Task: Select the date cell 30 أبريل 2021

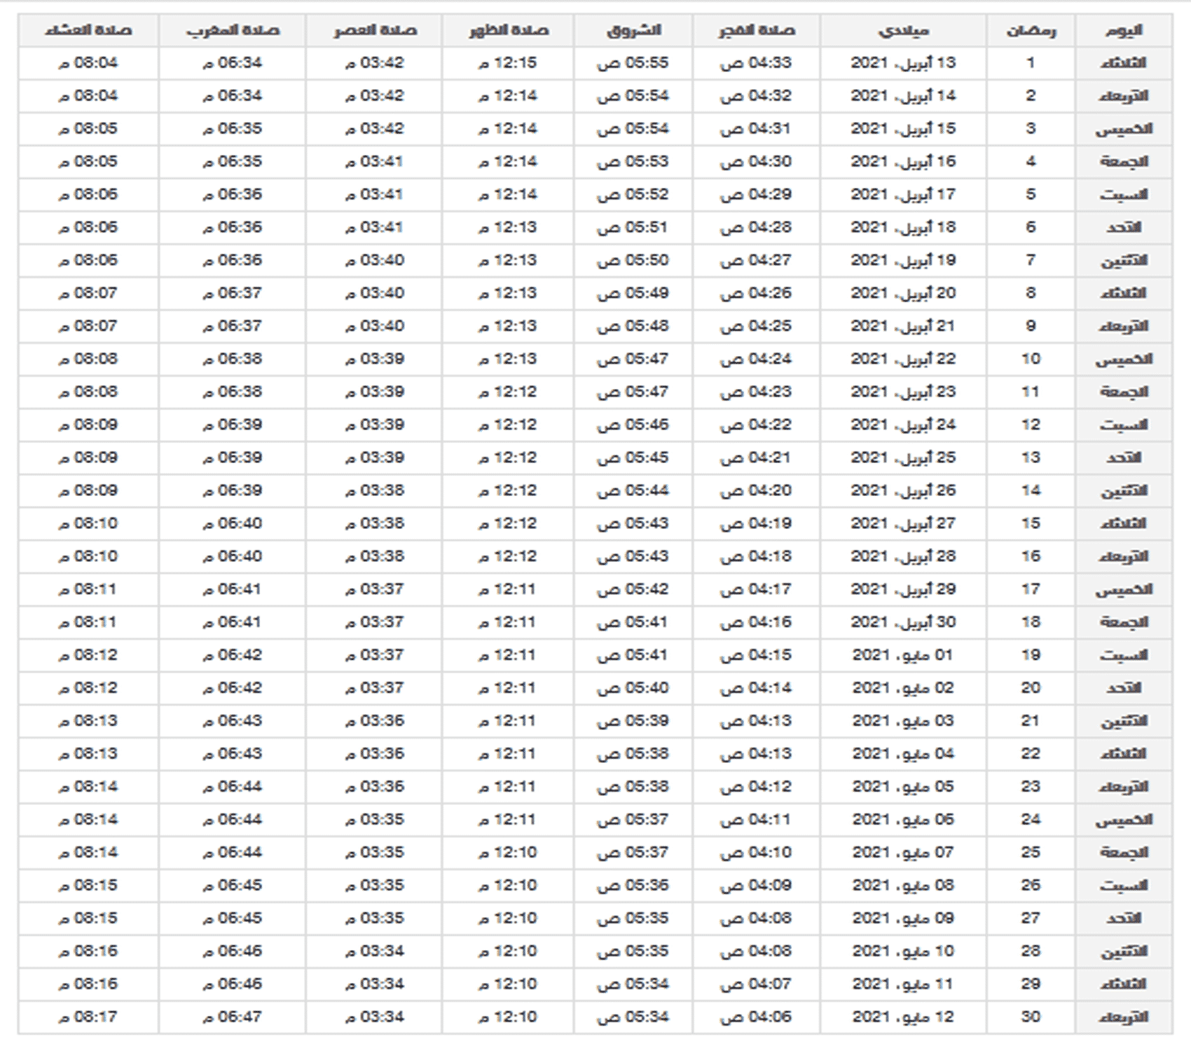Action: [903, 622]
